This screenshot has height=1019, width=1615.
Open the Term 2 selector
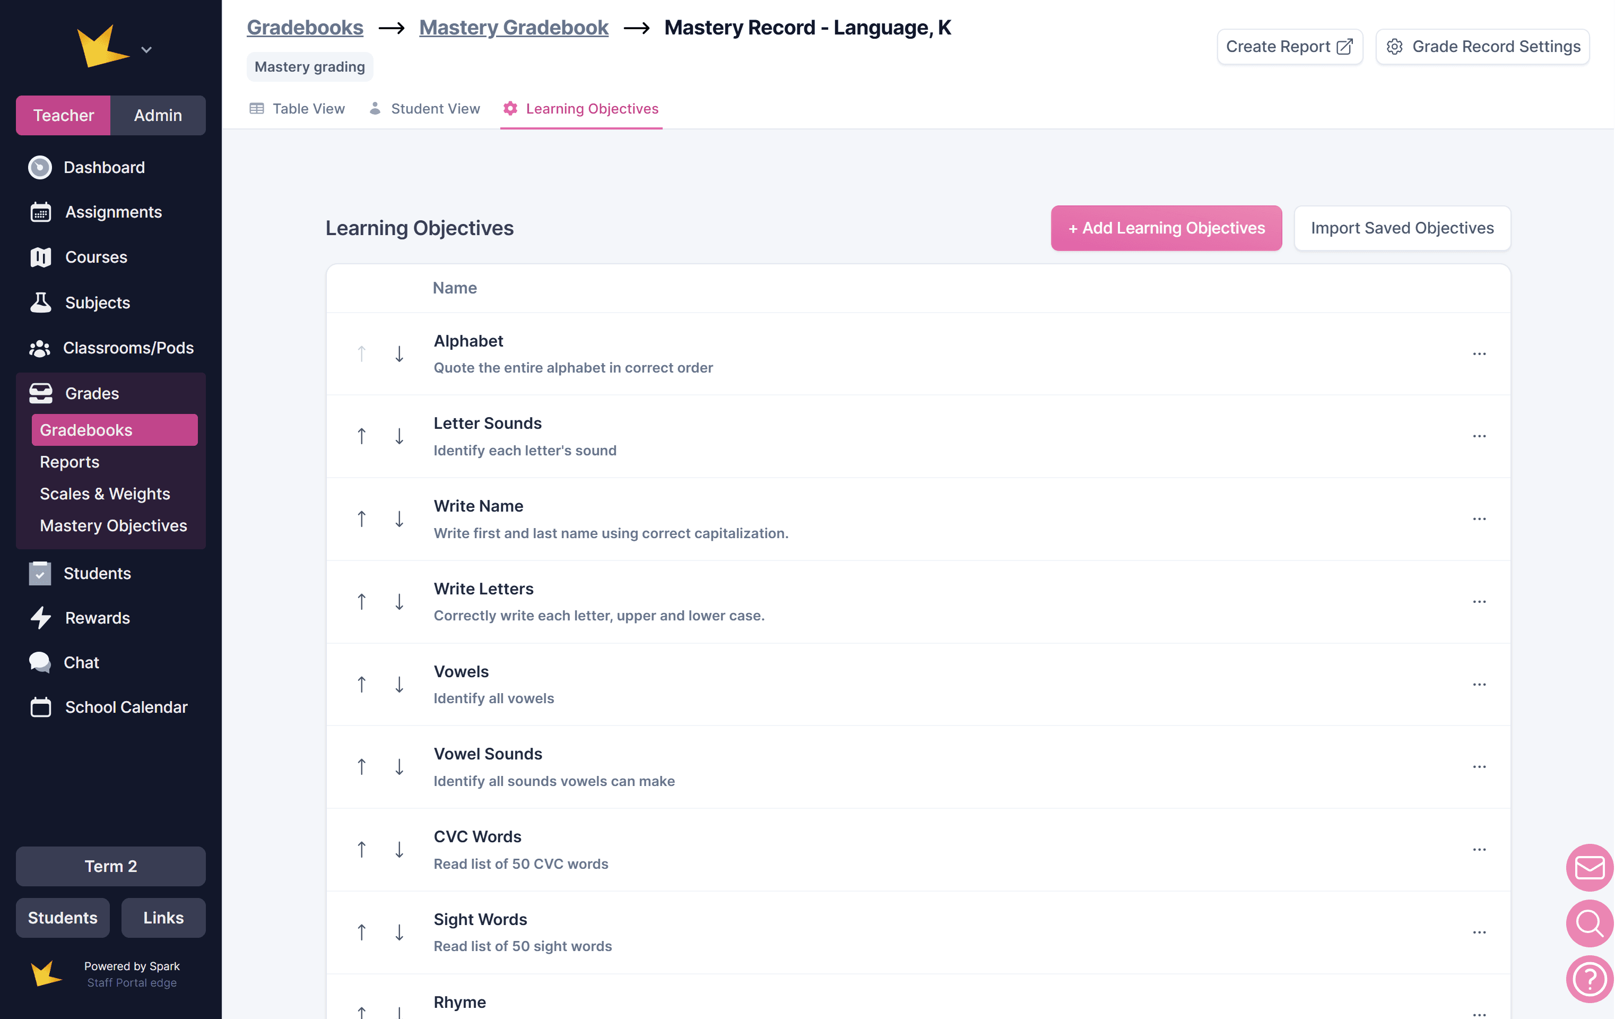pyautogui.click(x=111, y=866)
